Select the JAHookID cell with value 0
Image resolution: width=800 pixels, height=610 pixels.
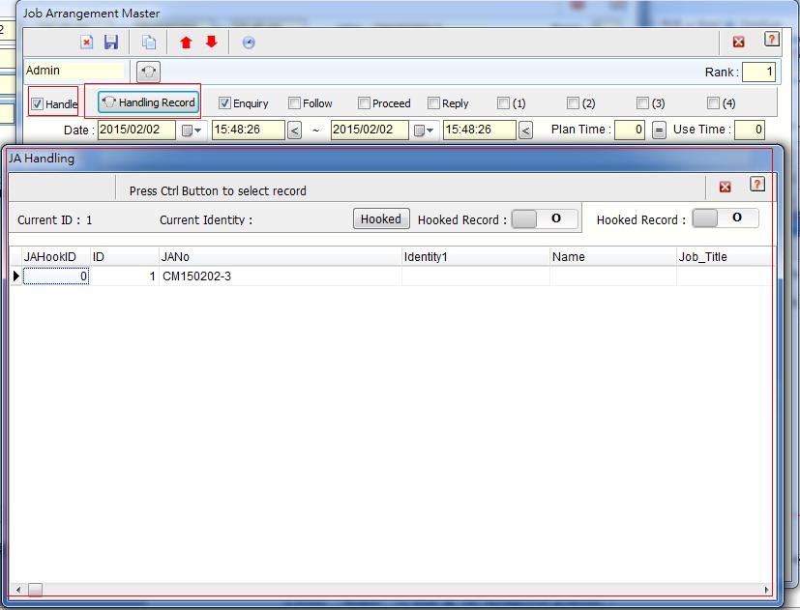point(55,276)
